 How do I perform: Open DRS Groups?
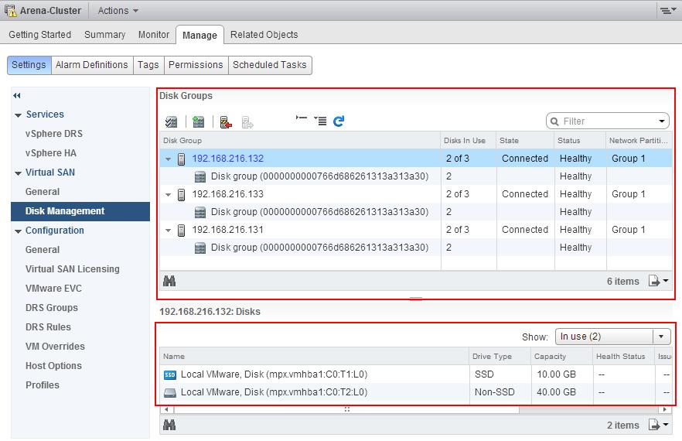(52, 308)
